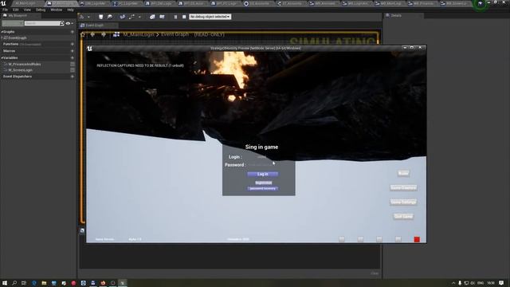Open the eye view options in My Blueprint

(69, 23)
